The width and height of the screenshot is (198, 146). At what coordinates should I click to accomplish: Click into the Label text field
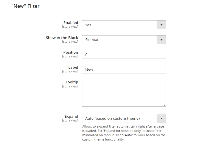pyautogui.click(x=124, y=69)
